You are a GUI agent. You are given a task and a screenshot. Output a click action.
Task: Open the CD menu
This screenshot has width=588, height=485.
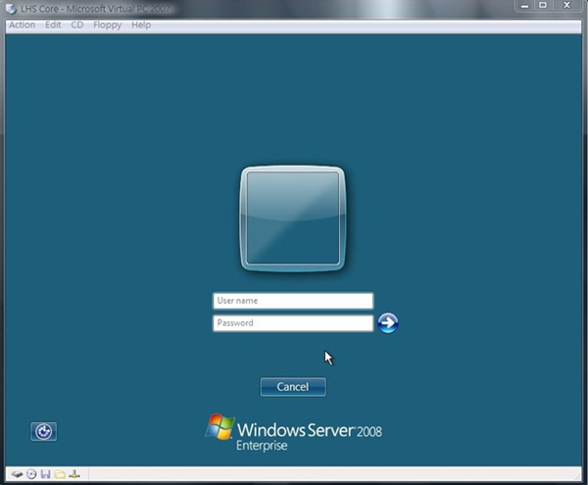click(76, 24)
